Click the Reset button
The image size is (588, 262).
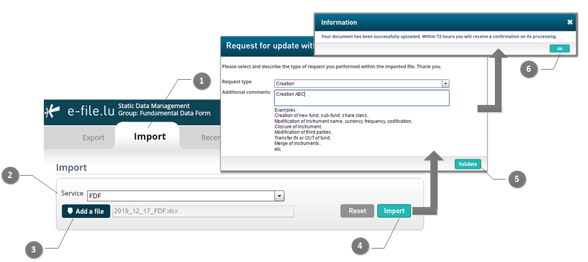(357, 211)
